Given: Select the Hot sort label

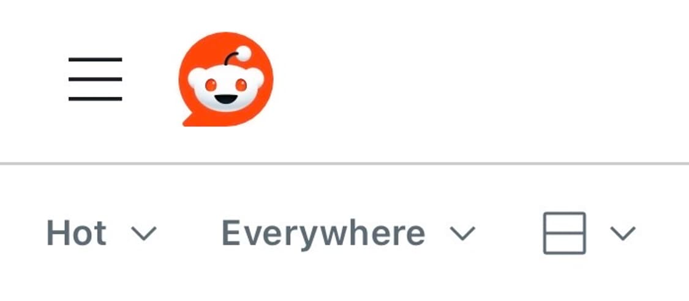Looking at the screenshot, I should [77, 233].
